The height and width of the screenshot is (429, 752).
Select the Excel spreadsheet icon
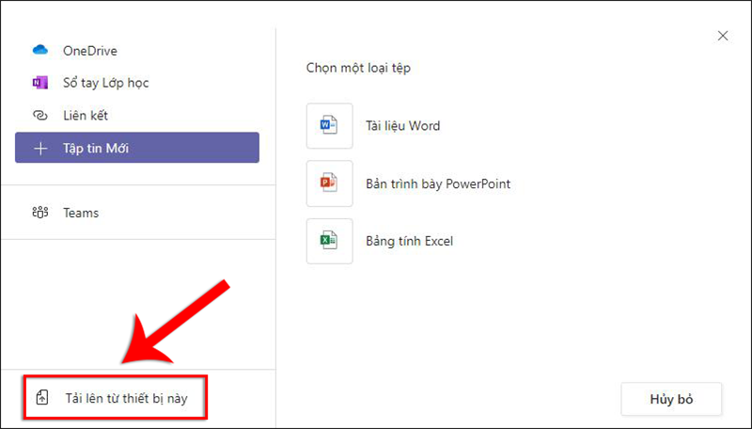[x=330, y=242]
